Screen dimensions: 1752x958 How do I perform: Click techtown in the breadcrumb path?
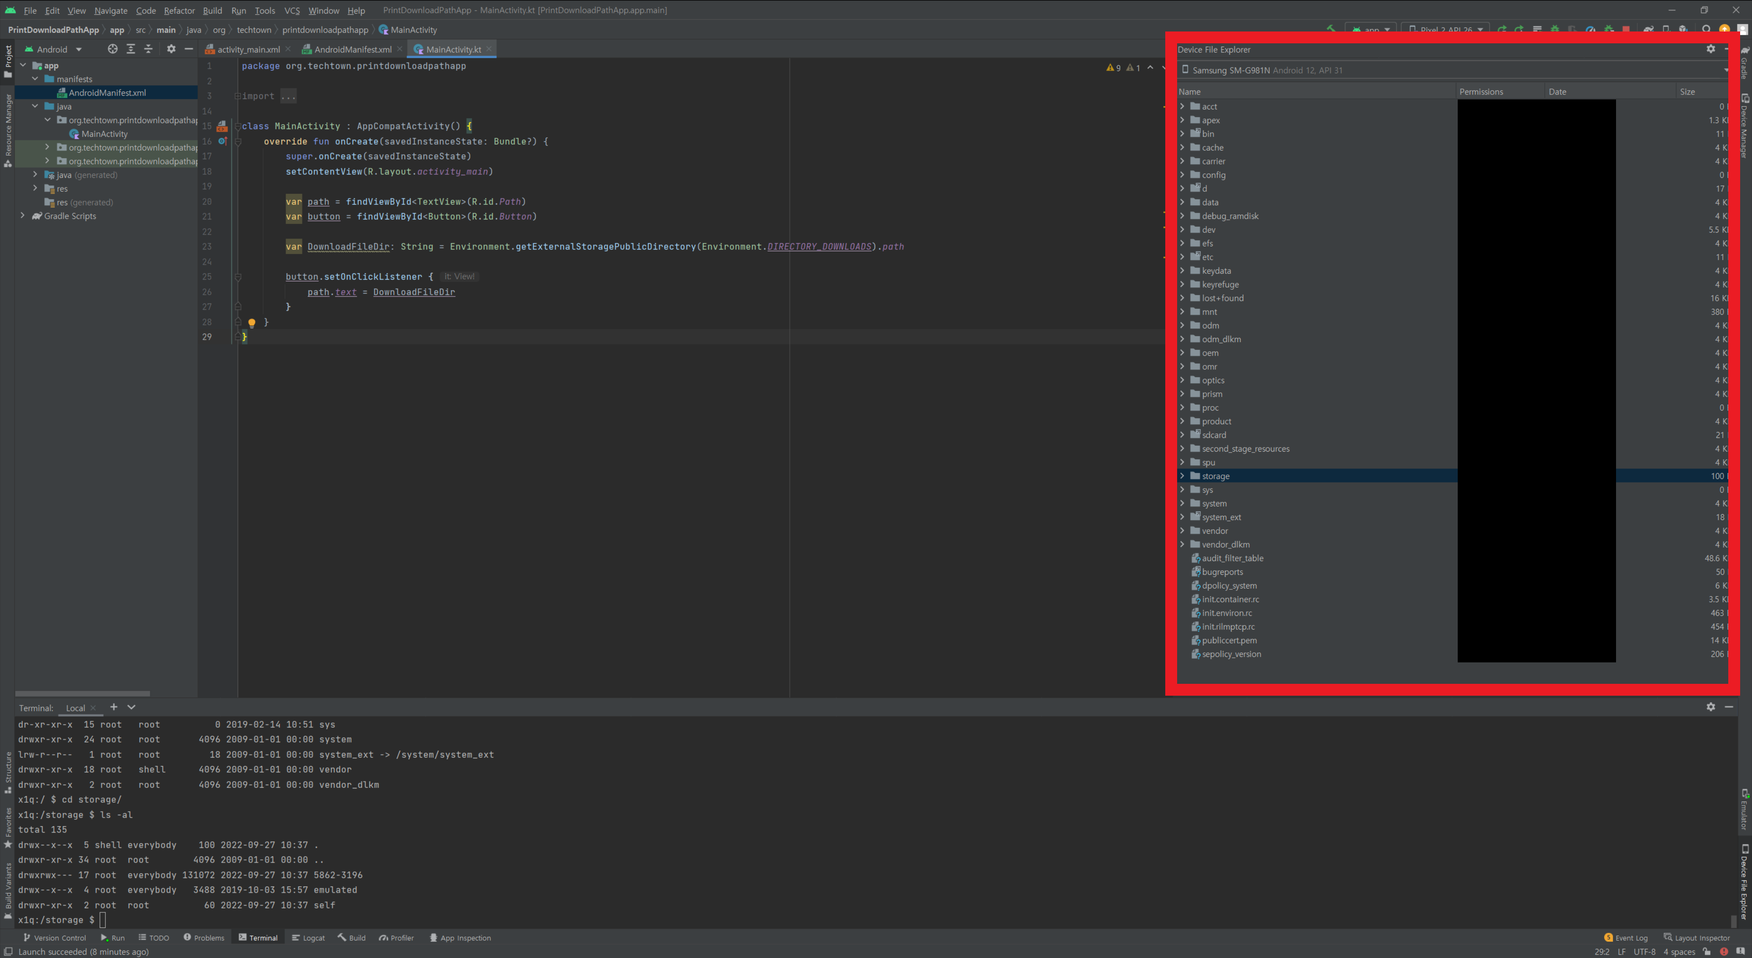pyautogui.click(x=254, y=30)
